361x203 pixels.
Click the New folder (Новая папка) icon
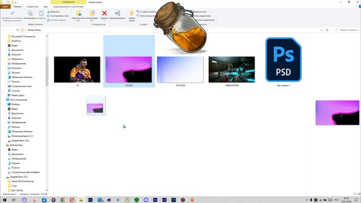click(x=131, y=14)
